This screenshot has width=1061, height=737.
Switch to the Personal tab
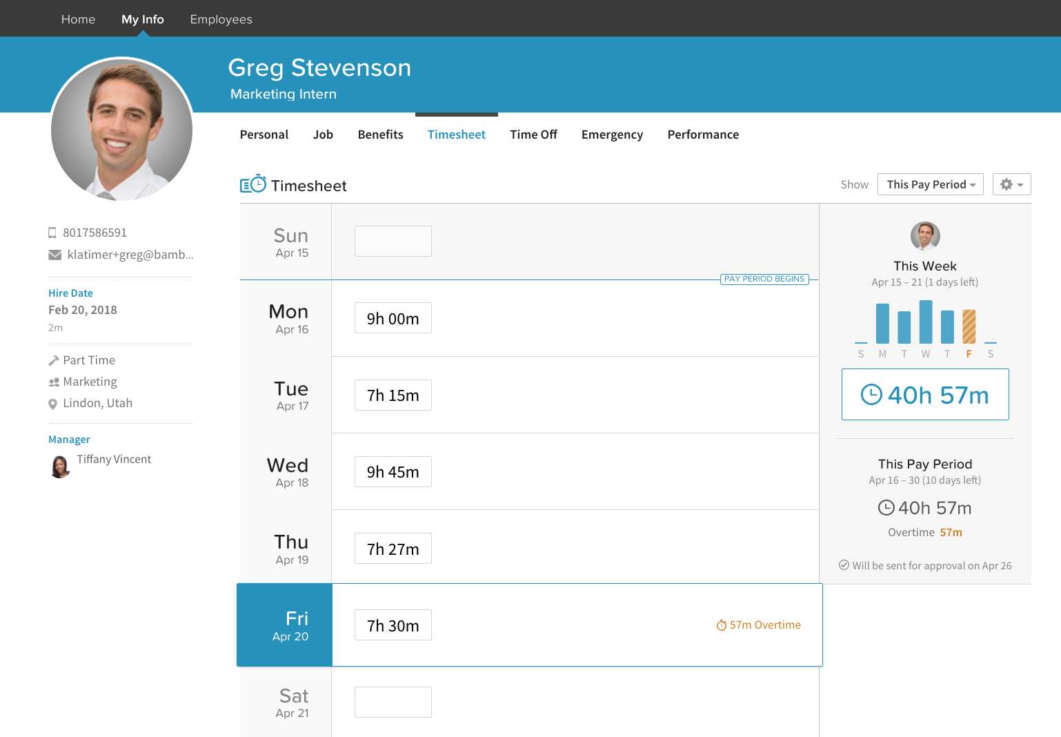point(264,135)
